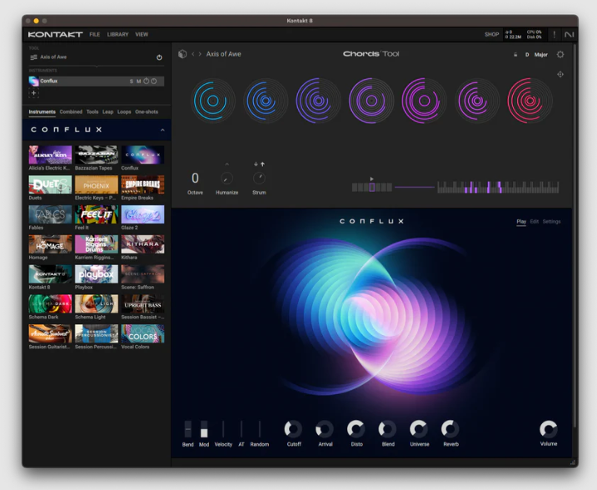Click the cyan first chord circle
597x490 pixels.
pyautogui.click(x=213, y=101)
